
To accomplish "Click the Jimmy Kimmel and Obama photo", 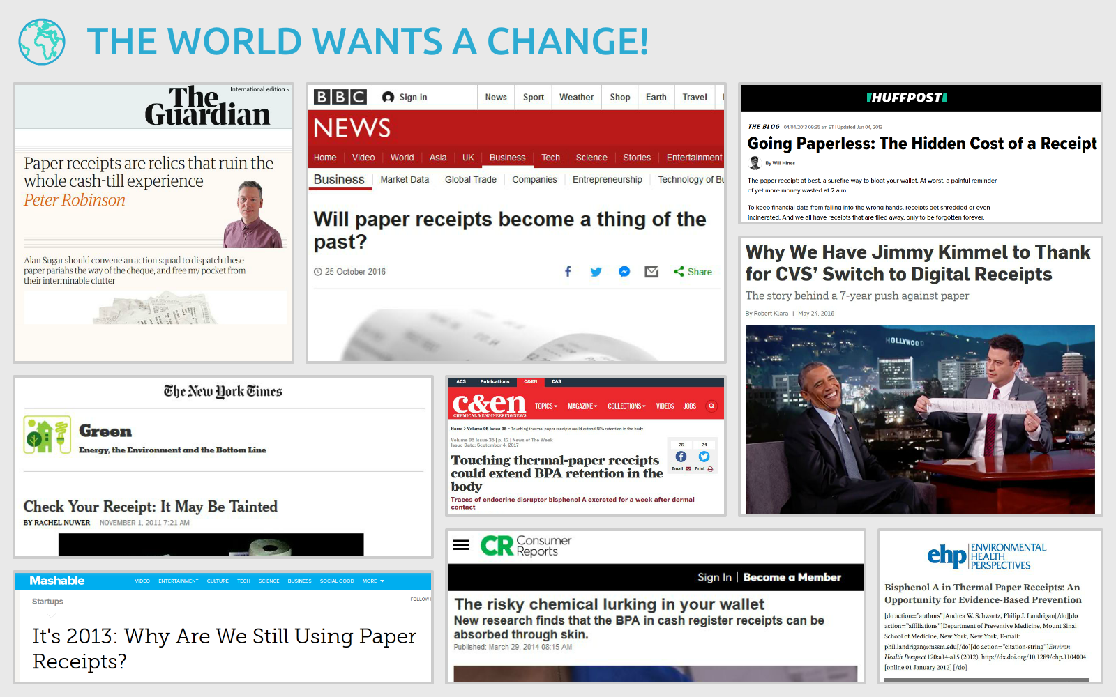I will tap(920, 420).
